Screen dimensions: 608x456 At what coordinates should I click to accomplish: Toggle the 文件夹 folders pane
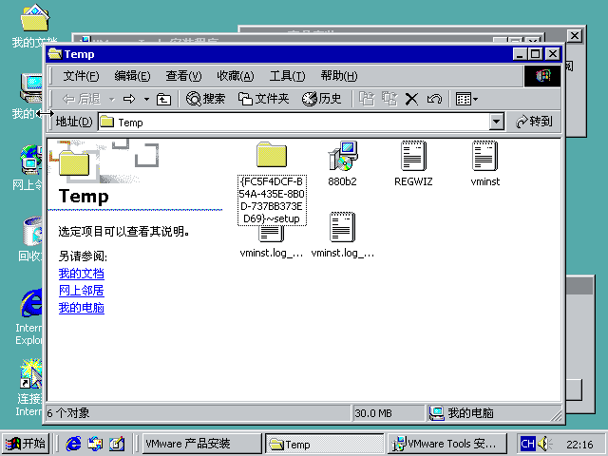click(x=264, y=99)
